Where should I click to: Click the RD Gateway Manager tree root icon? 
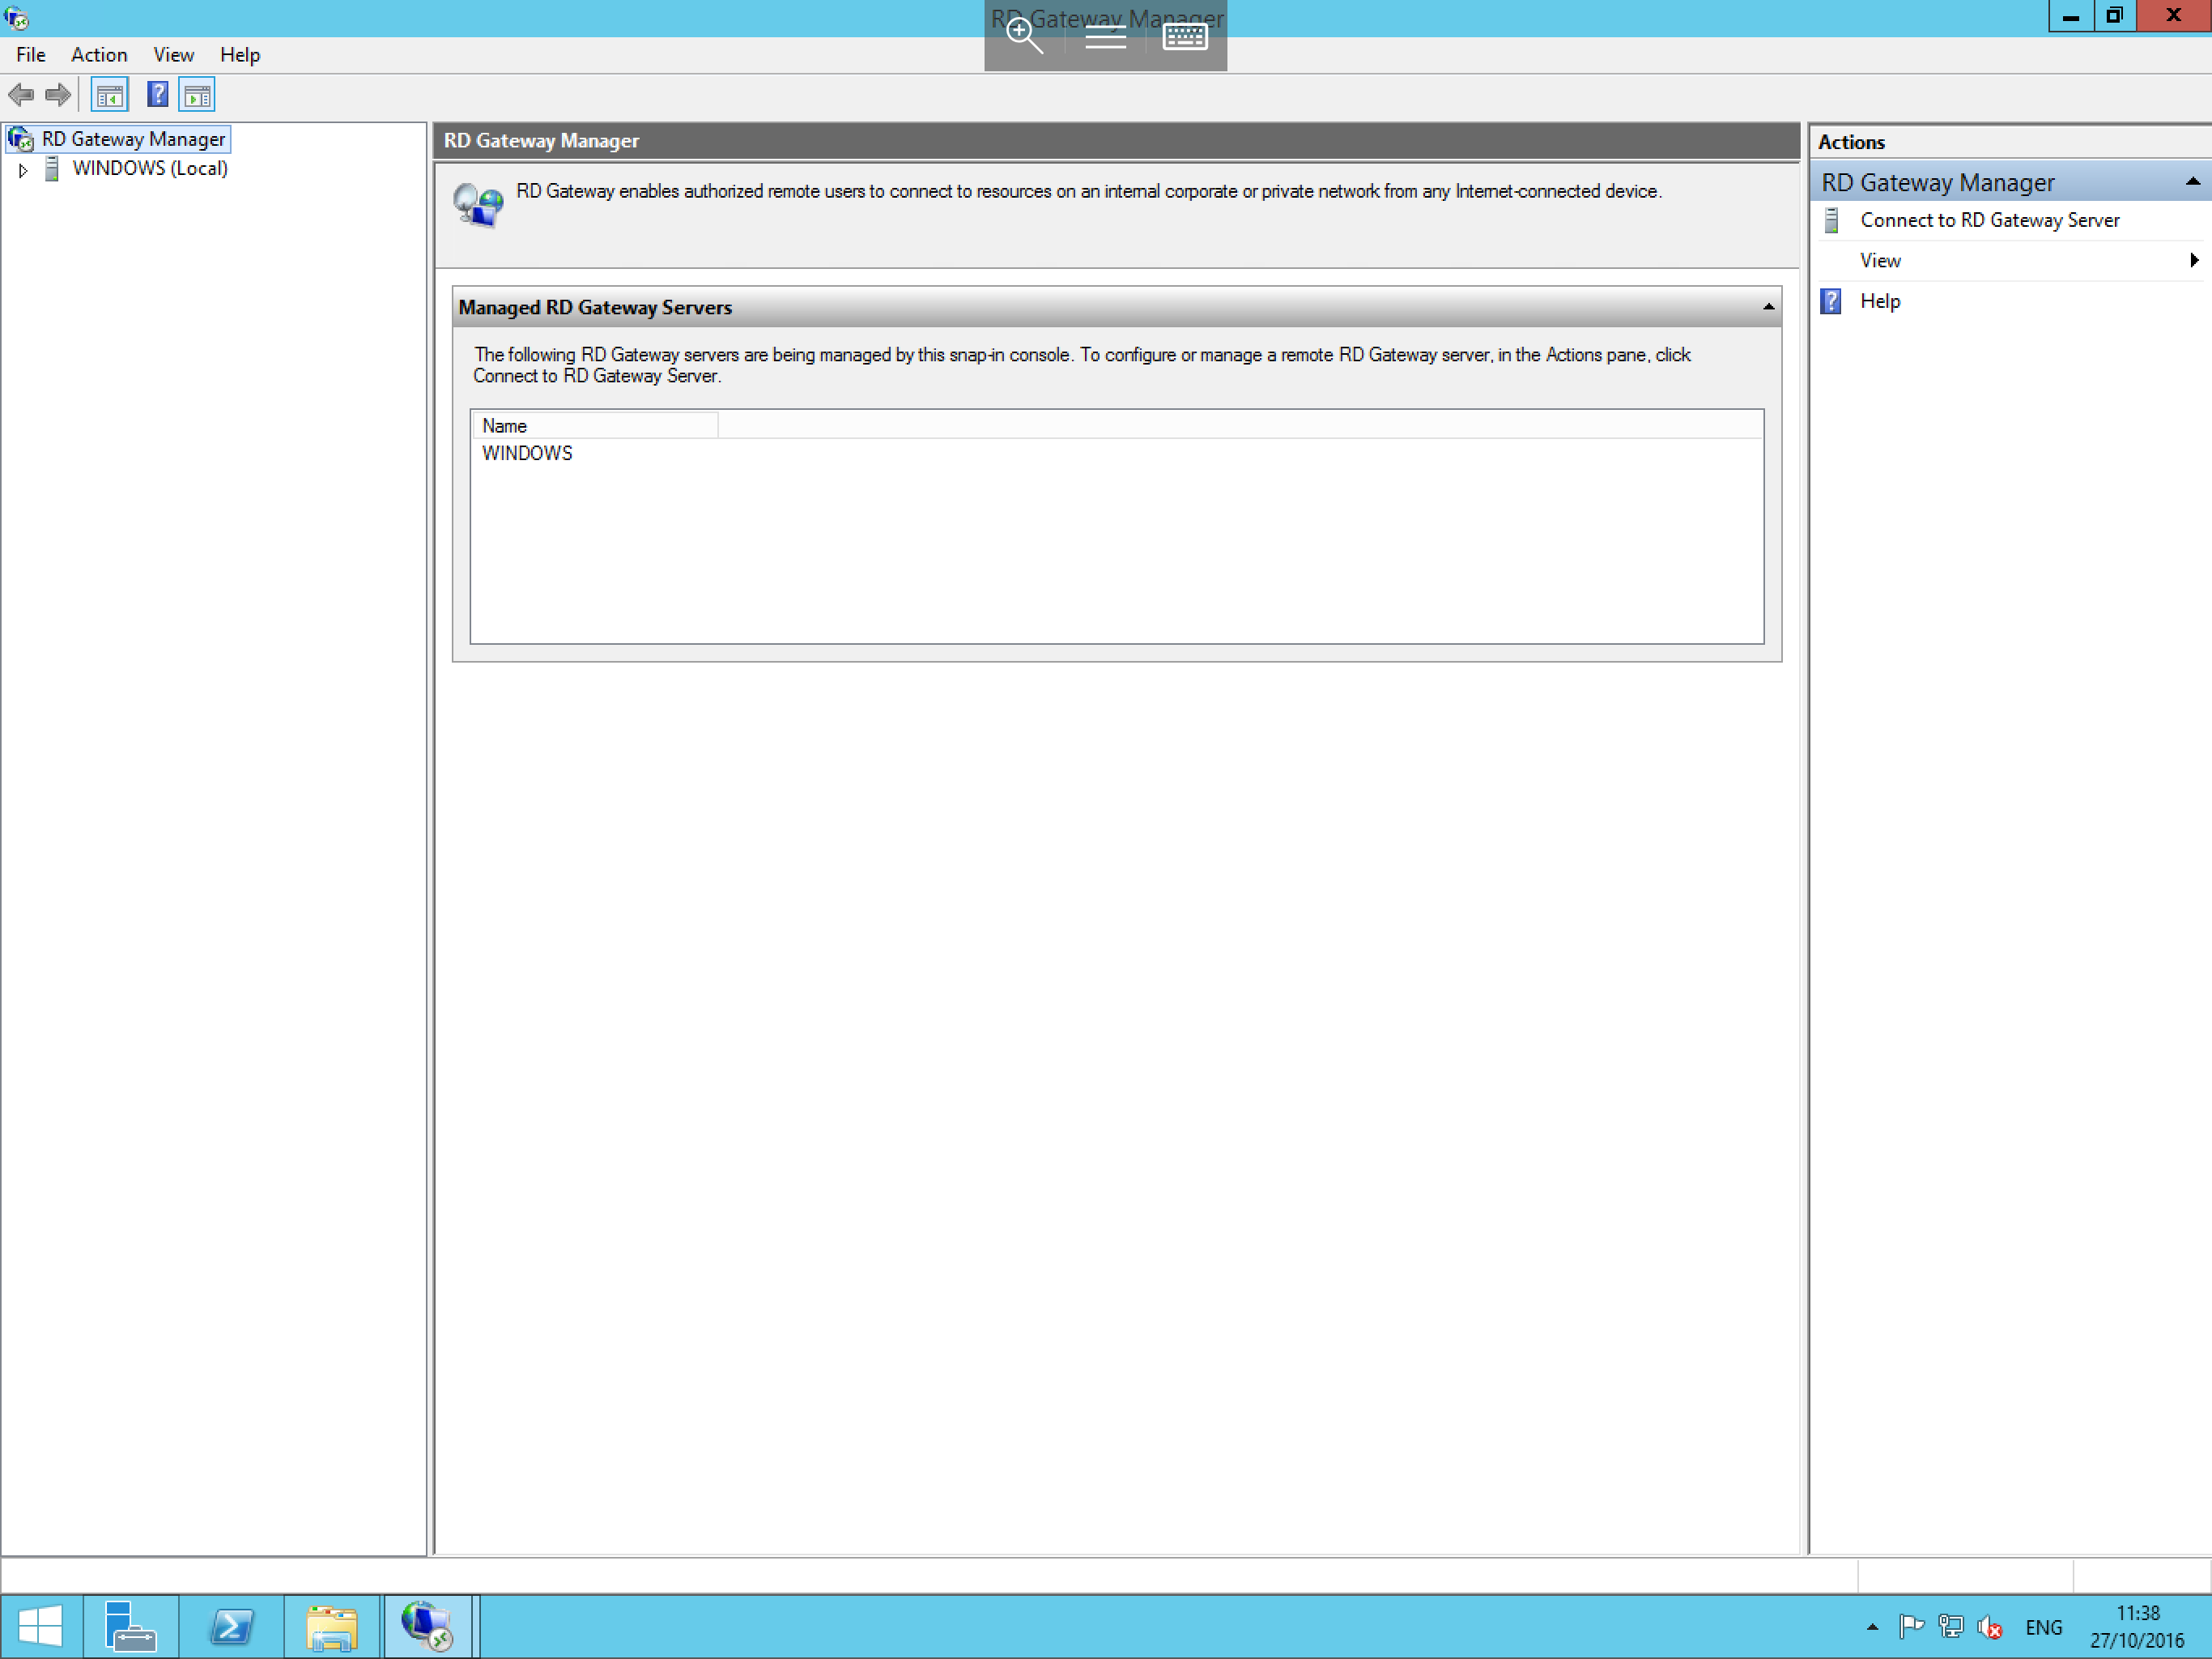(x=21, y=139)
